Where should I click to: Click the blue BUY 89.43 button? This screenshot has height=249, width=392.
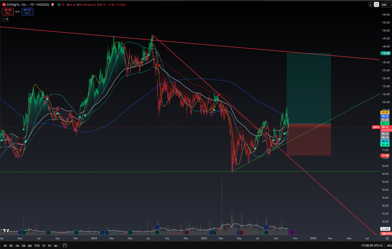[27, 12]
